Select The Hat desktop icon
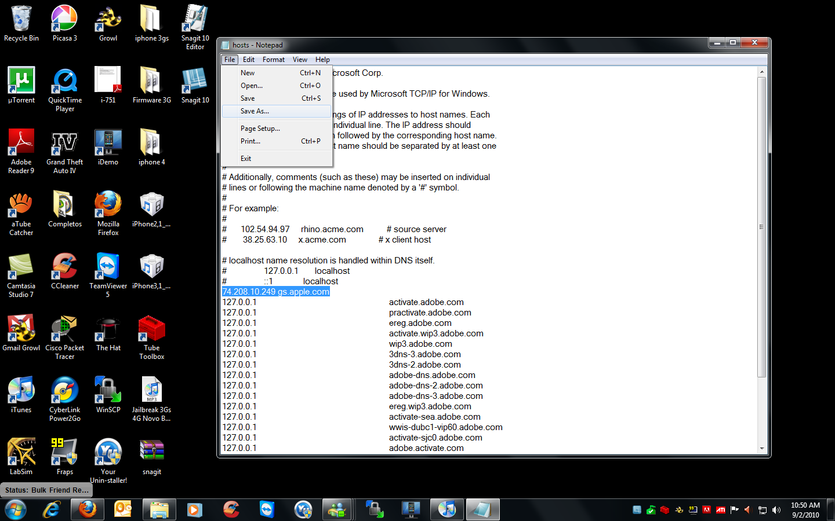This screenshot has height=521, width=835. point(108,333)
